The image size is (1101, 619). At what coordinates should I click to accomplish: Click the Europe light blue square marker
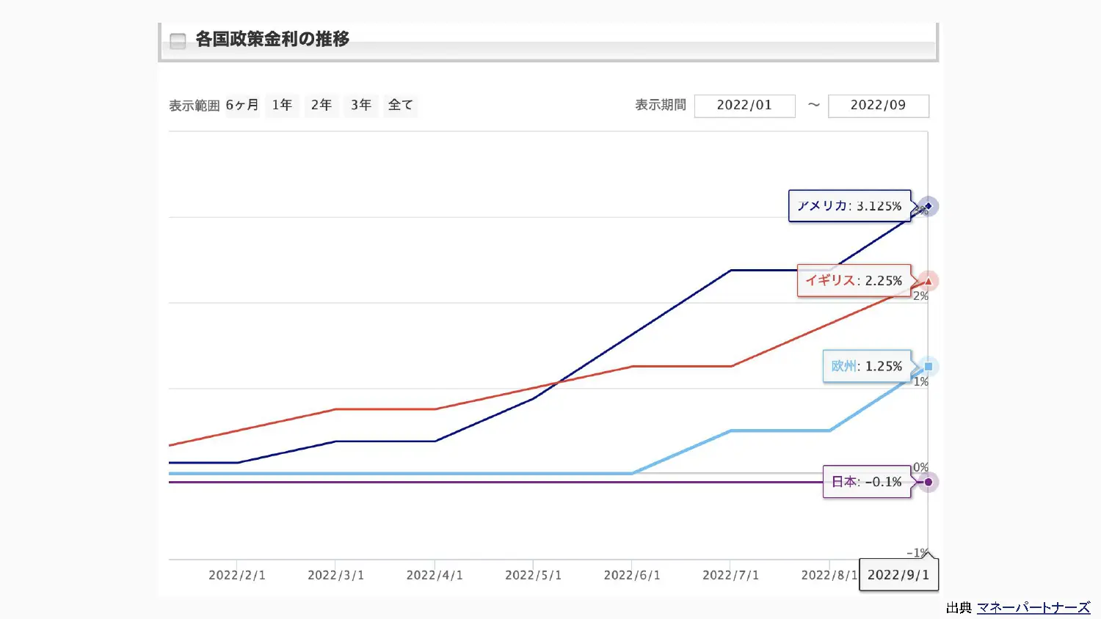[x=928, y=366]
